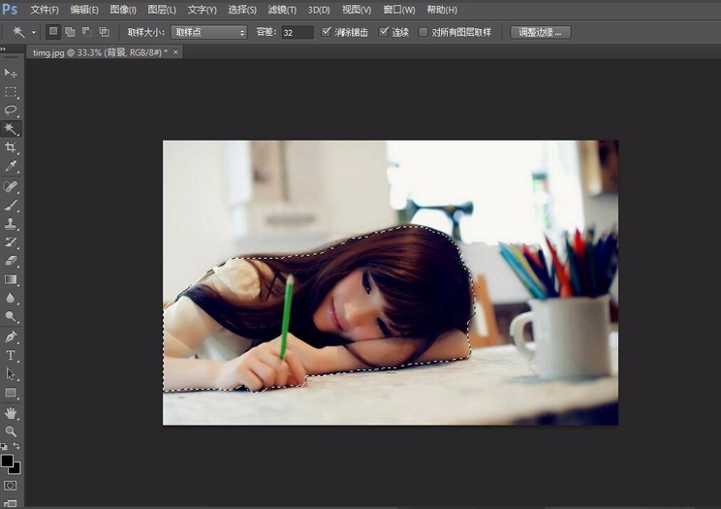Choose the Horizontal Type tool

coord(11,356)
